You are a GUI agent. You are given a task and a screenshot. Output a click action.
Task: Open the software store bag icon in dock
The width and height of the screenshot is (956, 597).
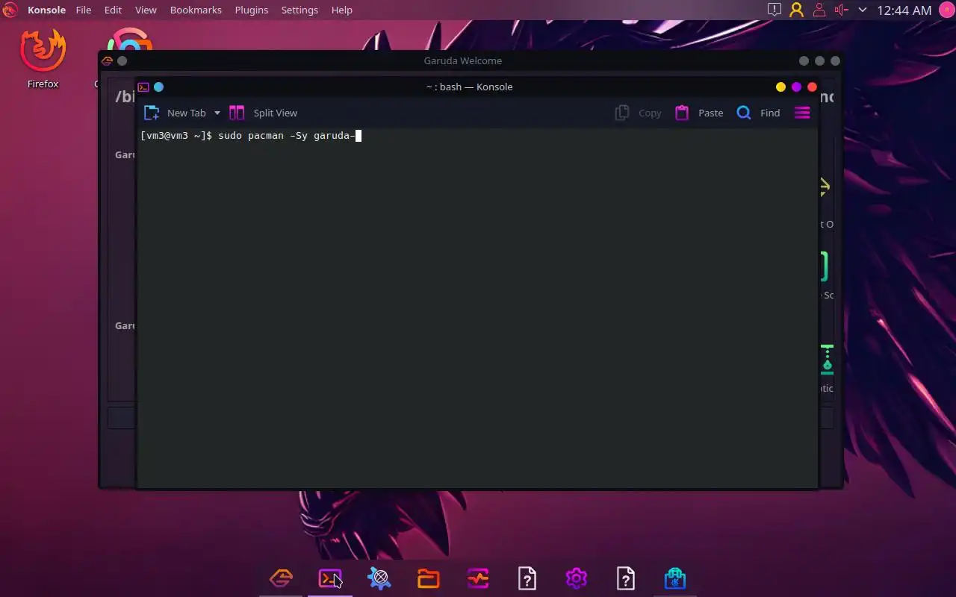675,578
